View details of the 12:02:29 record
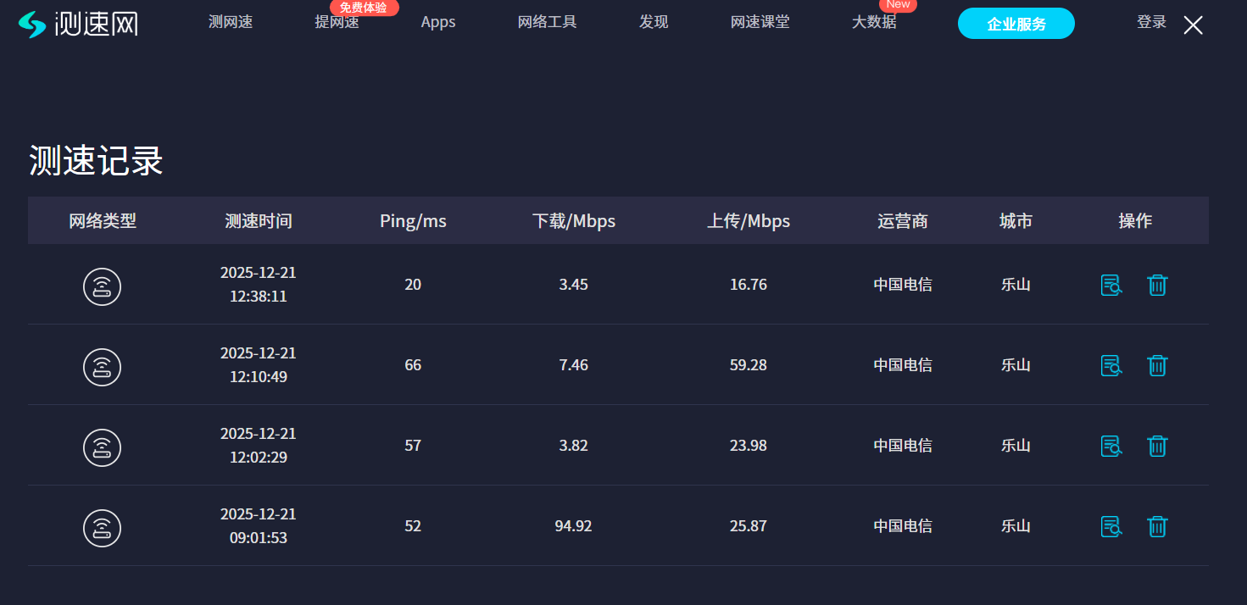Viewport: 1247px width, 605px height. coord(1111,447)
